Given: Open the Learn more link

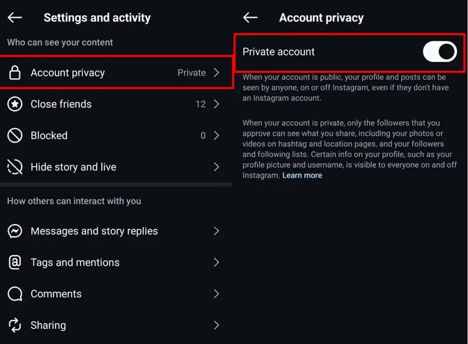Looking at the screenshot, I should (302, 176).
